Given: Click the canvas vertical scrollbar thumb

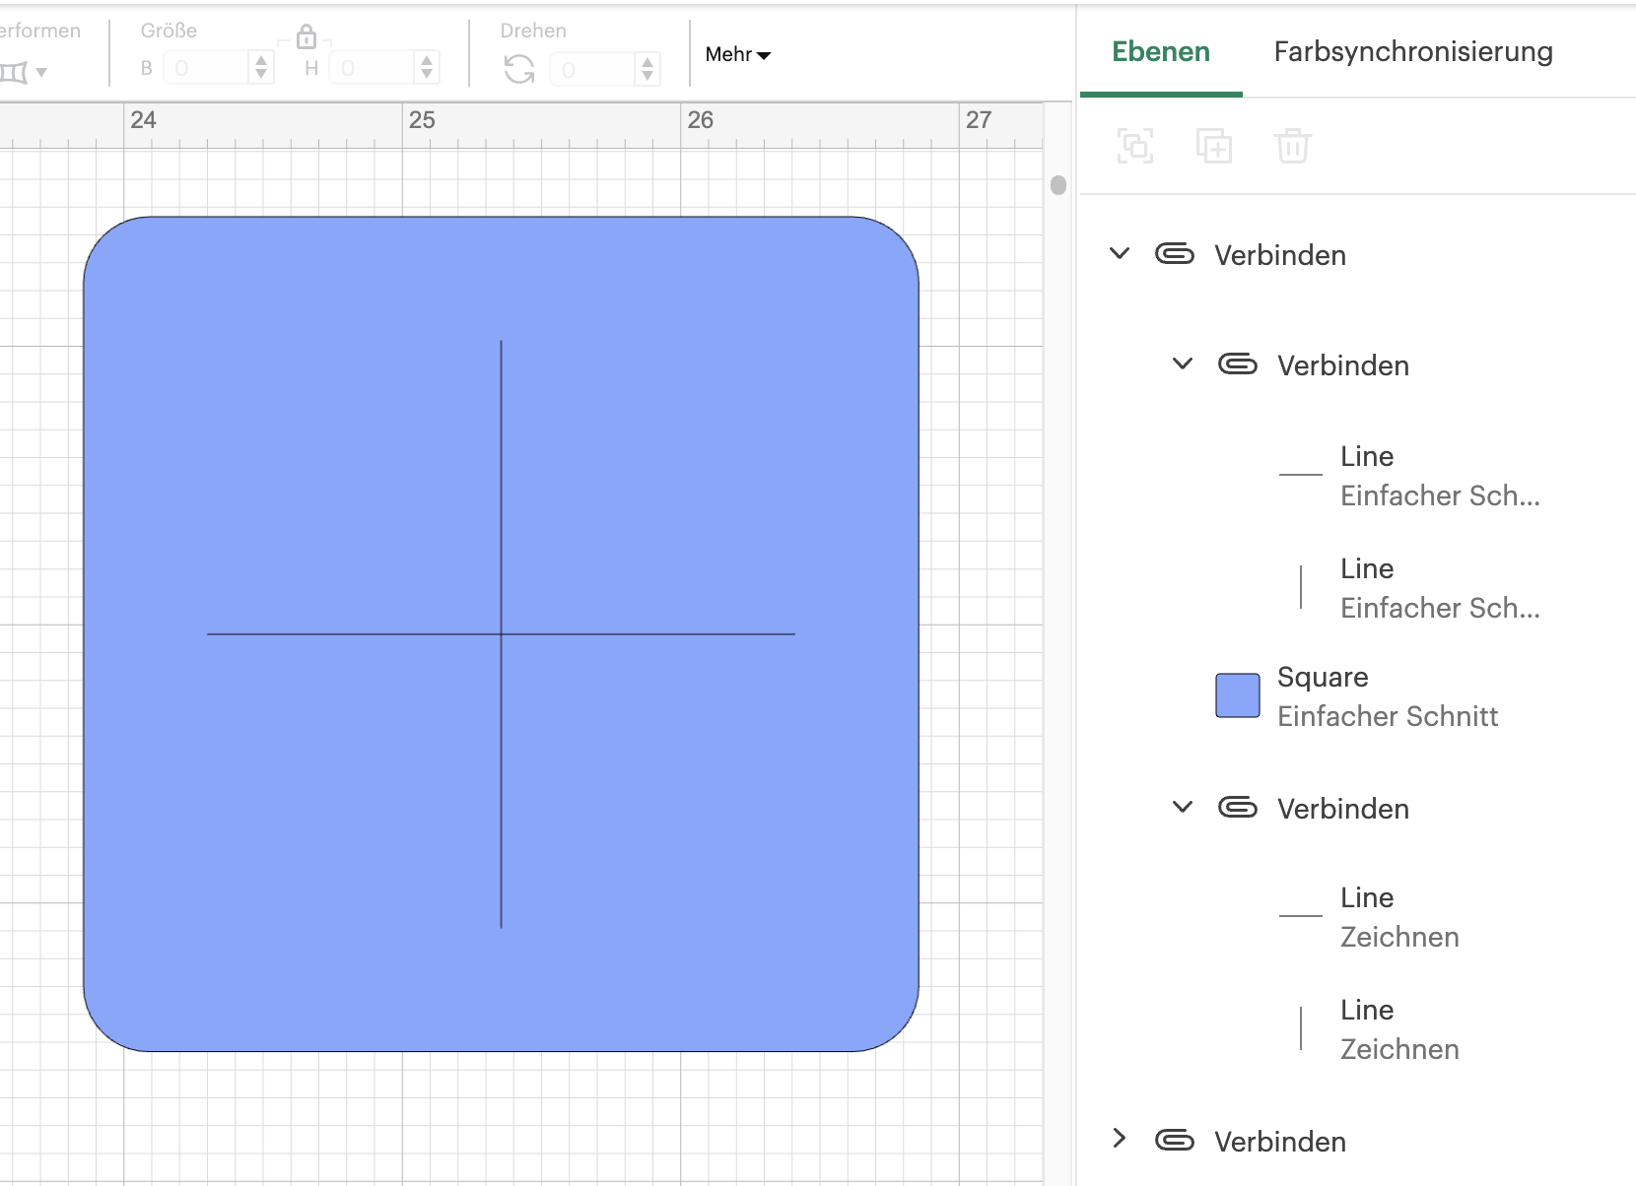Looking at the screenshot, I should click(x=1058, y=185).
